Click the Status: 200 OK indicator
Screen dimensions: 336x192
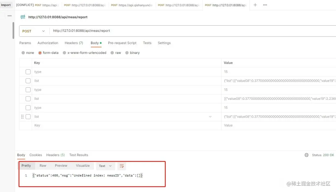tap(323, 155)
